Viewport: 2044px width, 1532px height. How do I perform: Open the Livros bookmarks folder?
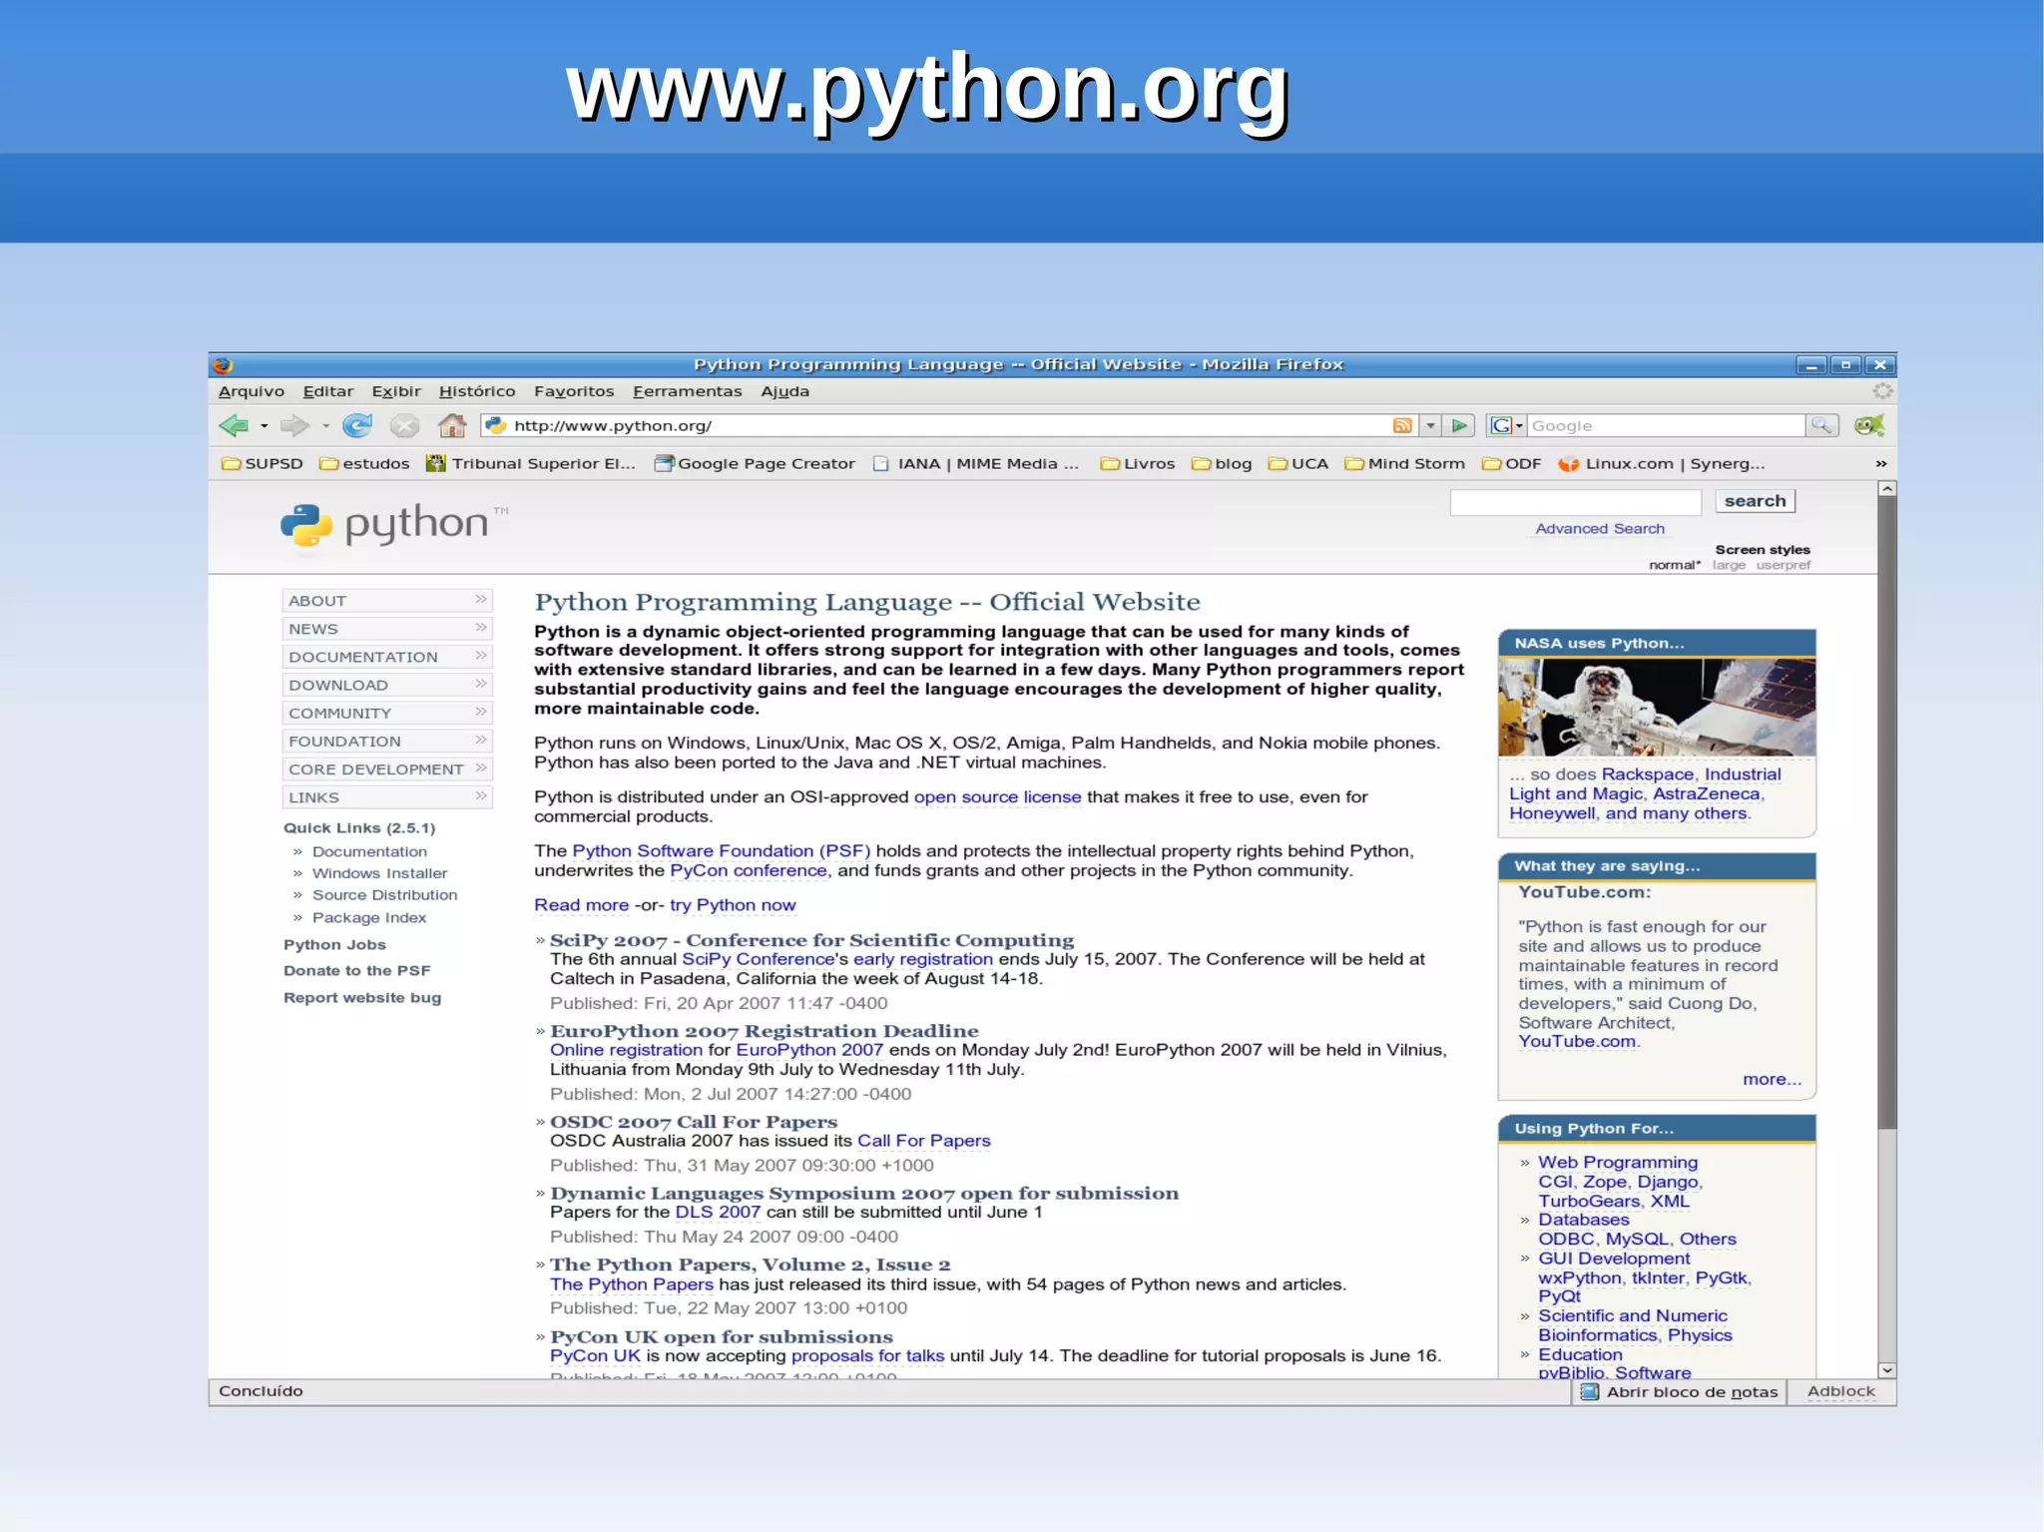click(x=1138, y=464)
